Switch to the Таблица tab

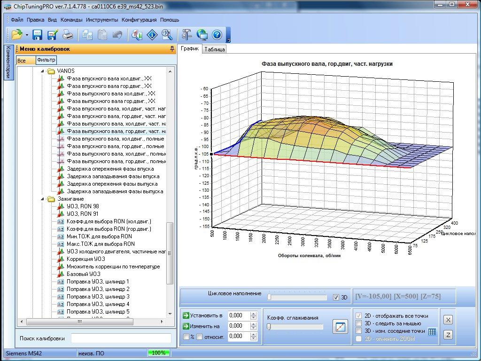pyautogui.click(x=215, y=49)
